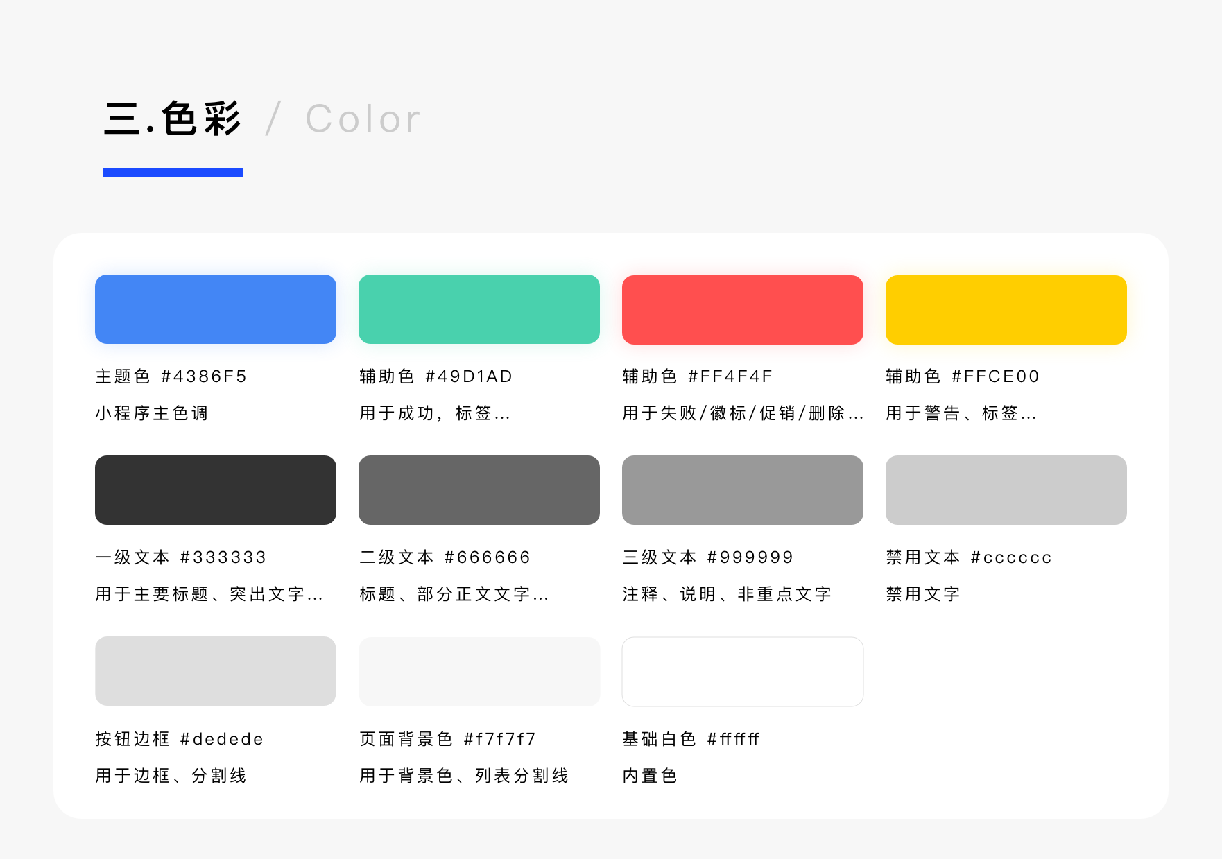Pick the #f7f7f7 page background swatch
Image resolution: width=1222 pixels, height=859 pixels.
(479, 671)
